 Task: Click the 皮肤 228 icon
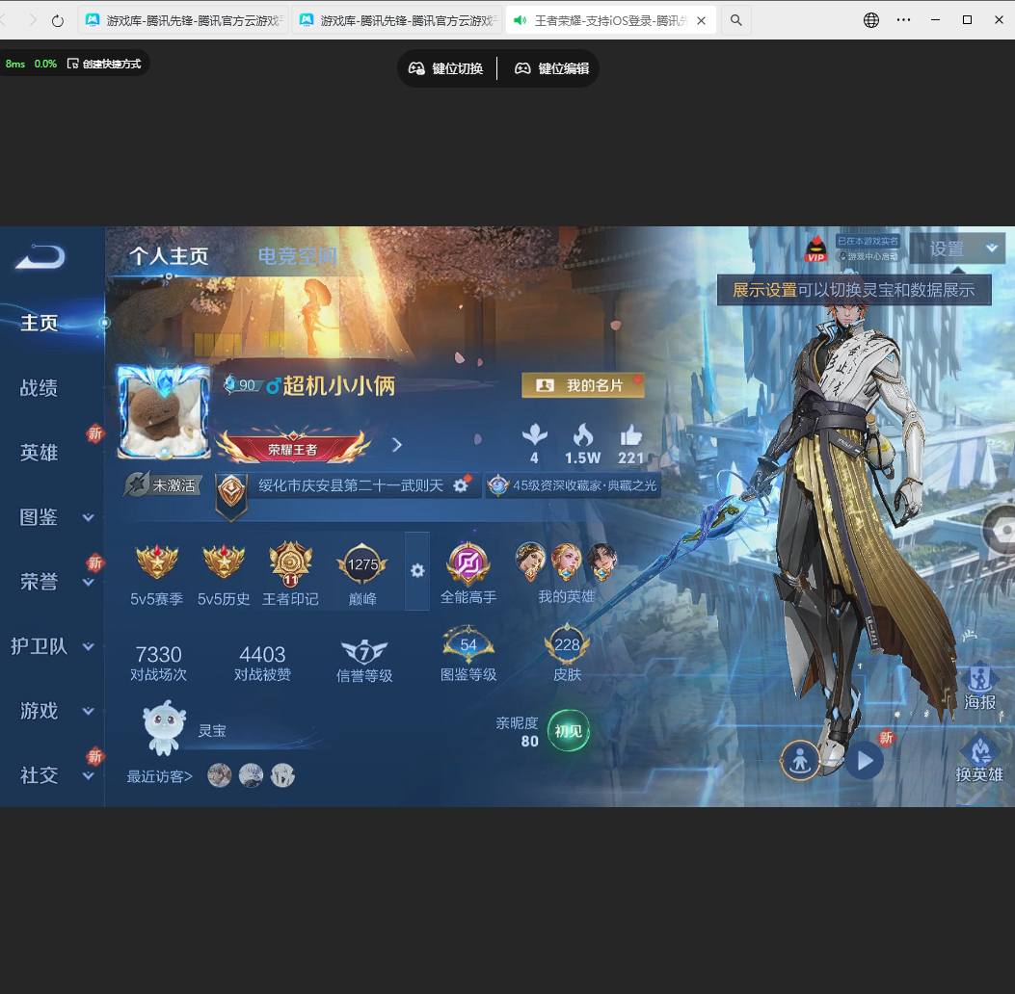(567, 645)
